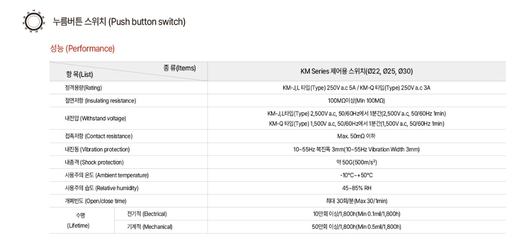Select the Vibration protection row label
Screen dimensions: 516x250
point(97,149)
